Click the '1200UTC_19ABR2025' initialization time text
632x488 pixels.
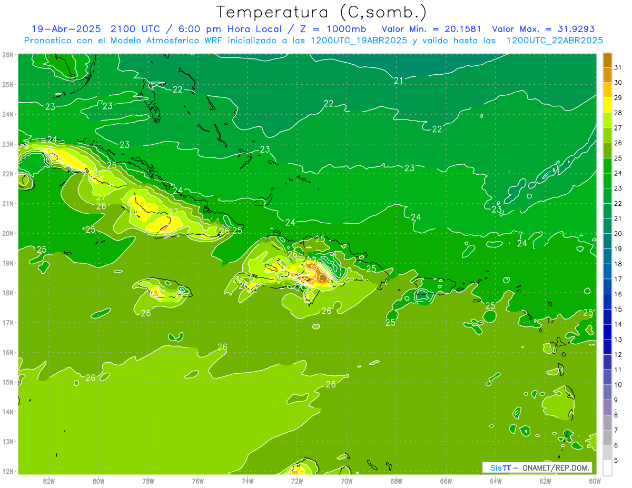pyautogui.click(x=358, y=40)
